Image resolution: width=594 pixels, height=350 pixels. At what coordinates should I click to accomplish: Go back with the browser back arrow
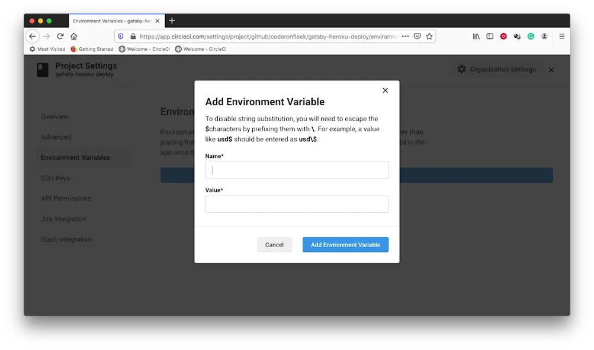point(33,36)
